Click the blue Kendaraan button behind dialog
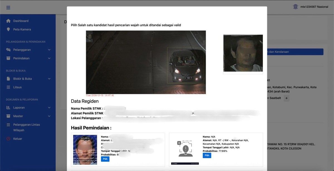Viewport: 334px width, 171px height. tap(295, 52)
